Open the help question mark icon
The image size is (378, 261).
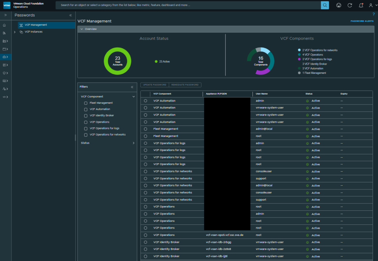point(374,14)
